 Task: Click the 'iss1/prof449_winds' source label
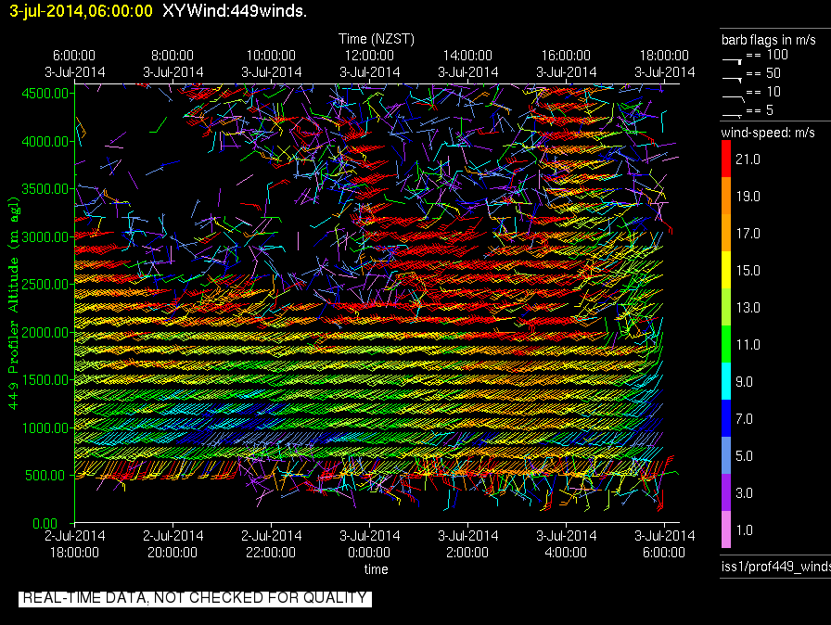coord(776,567)
